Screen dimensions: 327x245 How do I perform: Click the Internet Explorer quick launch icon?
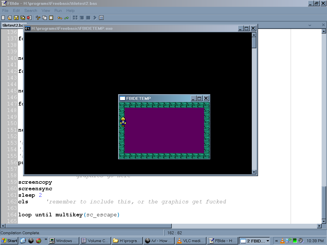click(23, 241)
